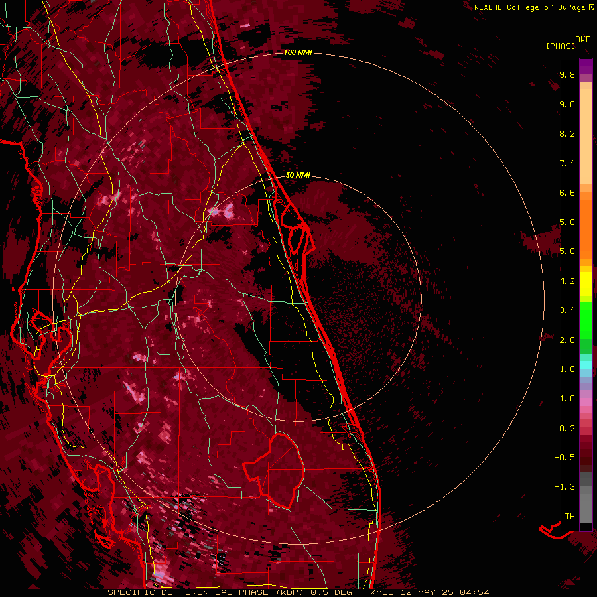Screen dimensions: 597x597
Task: Click the 4.2 value on the scale
Action: tap(567, 281)
